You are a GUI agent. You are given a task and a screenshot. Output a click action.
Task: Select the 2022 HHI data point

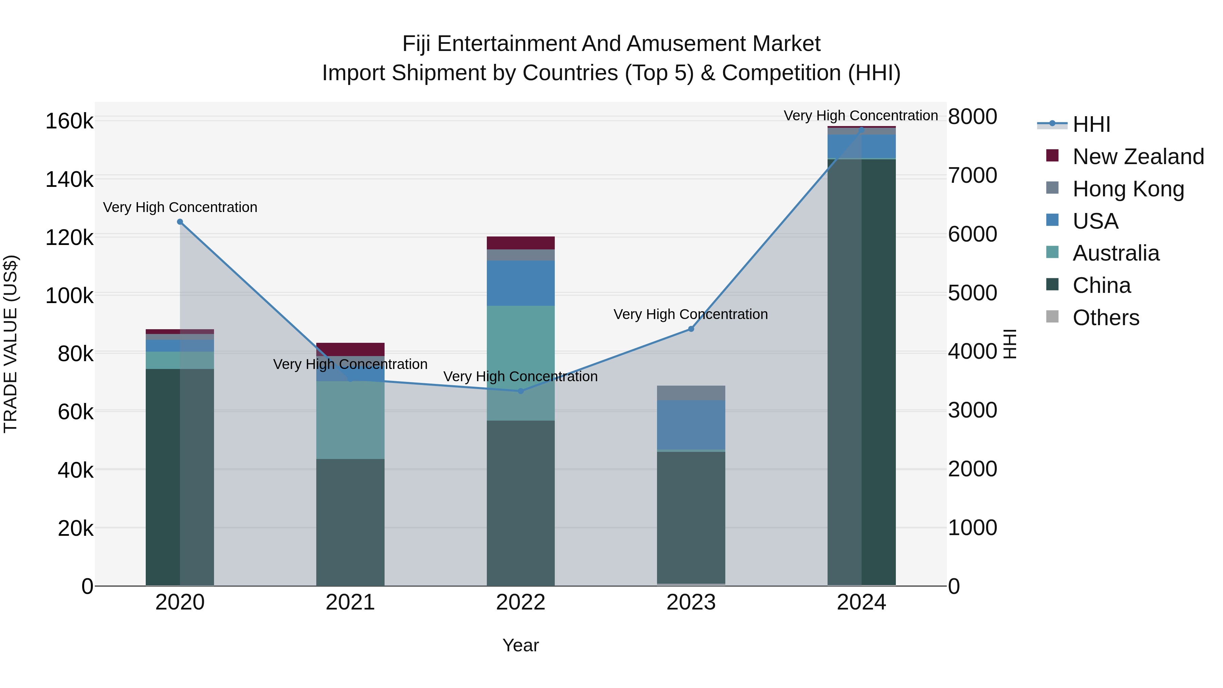point(521,391)
